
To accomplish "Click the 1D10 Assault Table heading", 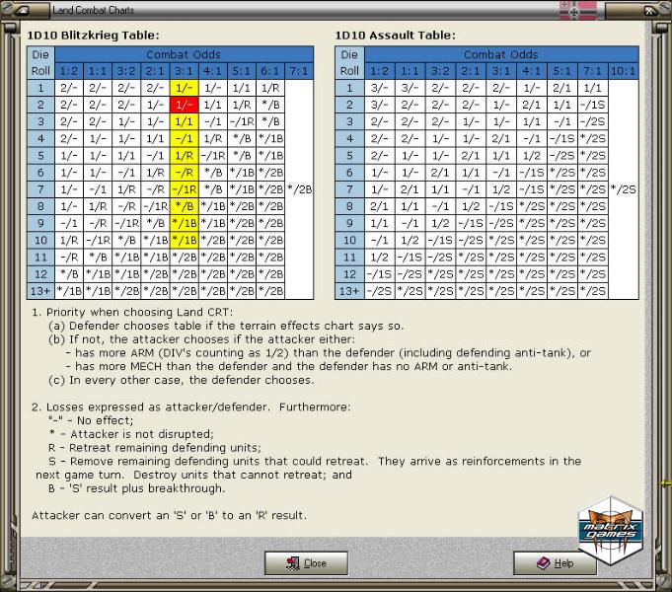I will point(395,35).
